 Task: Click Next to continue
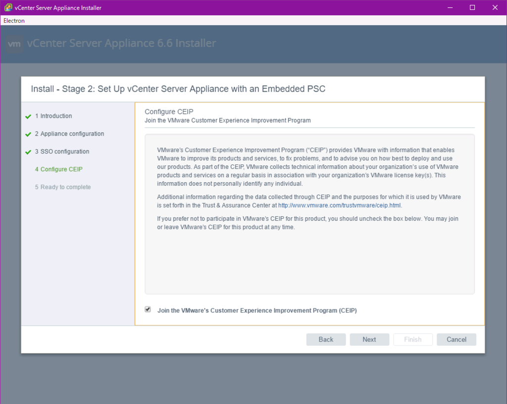point(369,339)
